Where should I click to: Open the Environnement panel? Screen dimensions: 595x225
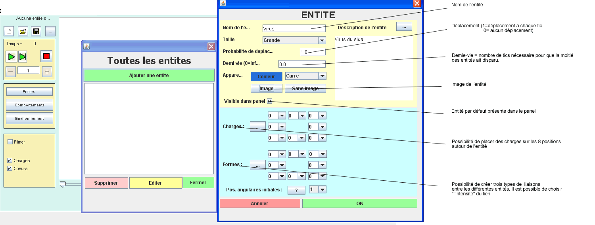click(x=29, y=119)
